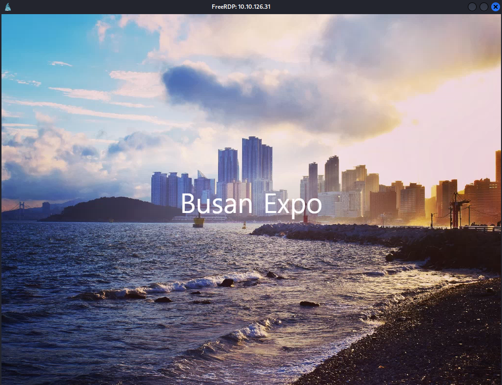The height and width of the screenshot is (385, 502).
Task: Click the yellow buoy floating in the water
Action: pyautogui.click(x=199, y=222)
